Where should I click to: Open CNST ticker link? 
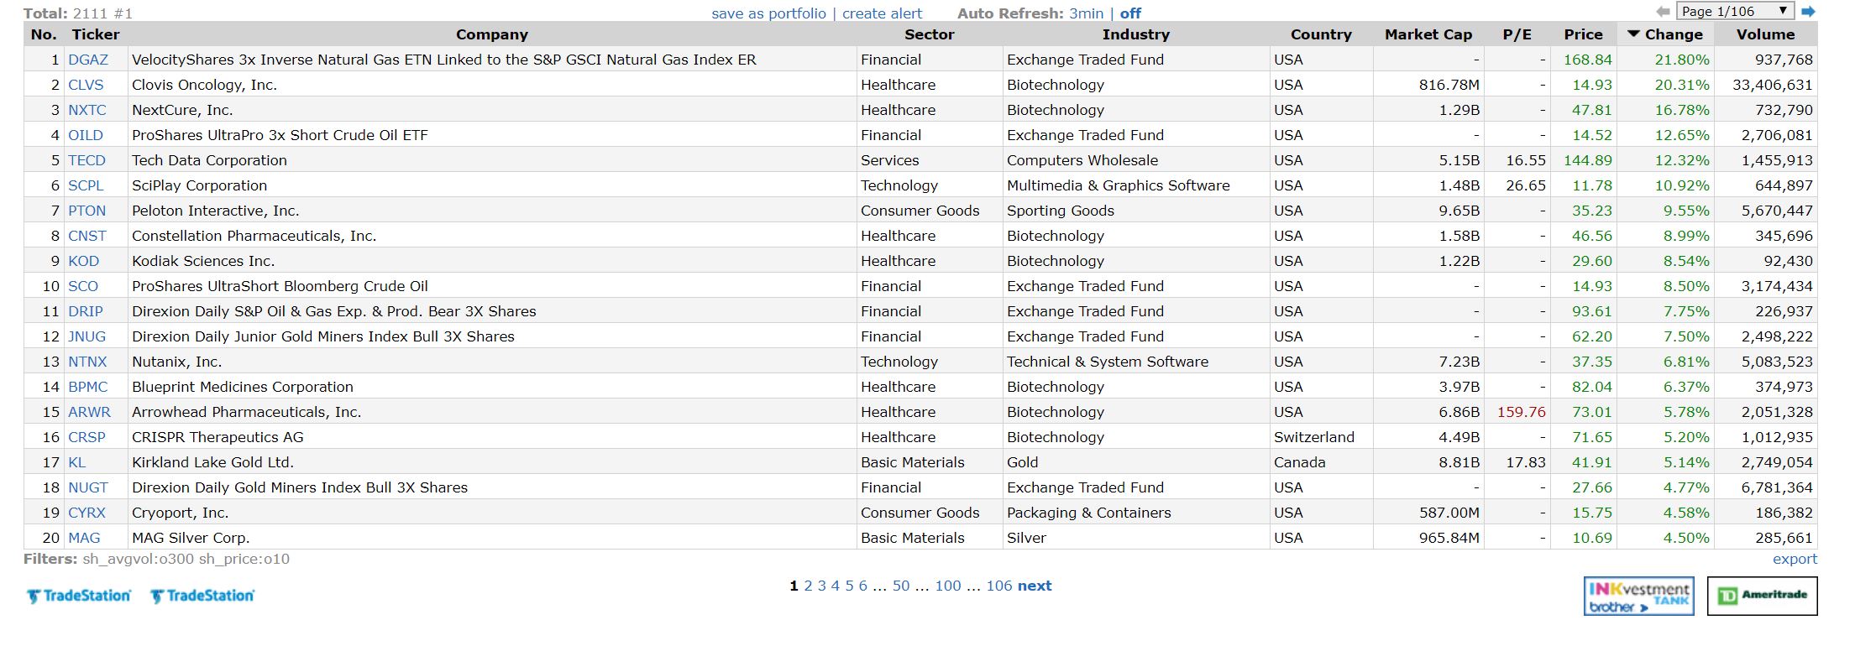point(87,236)
